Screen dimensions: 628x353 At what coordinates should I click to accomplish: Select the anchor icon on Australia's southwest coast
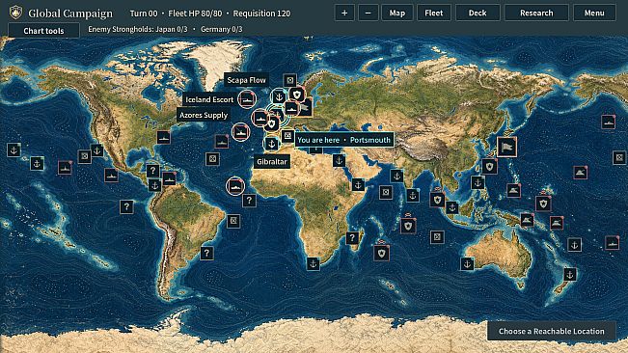(467, 263)
